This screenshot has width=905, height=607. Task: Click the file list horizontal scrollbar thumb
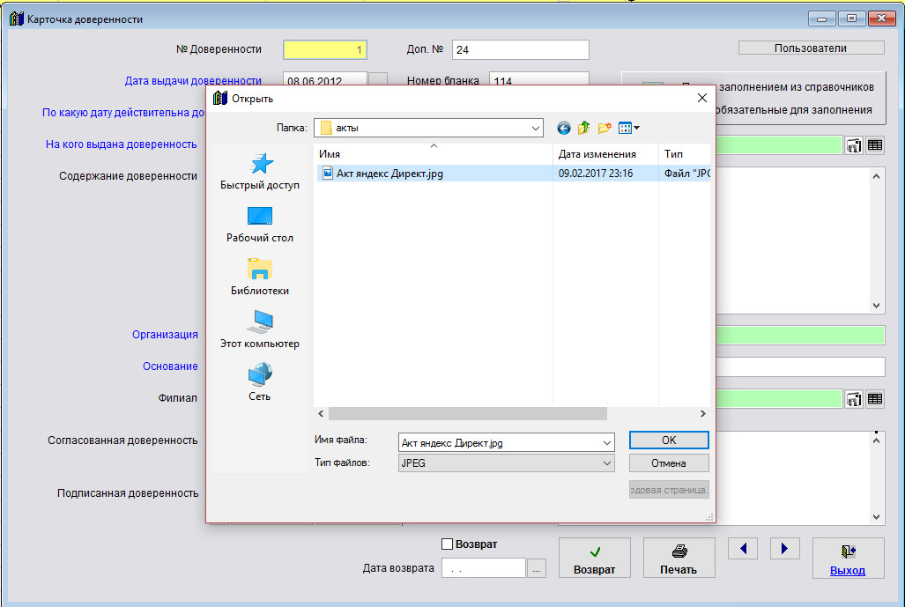468,414
